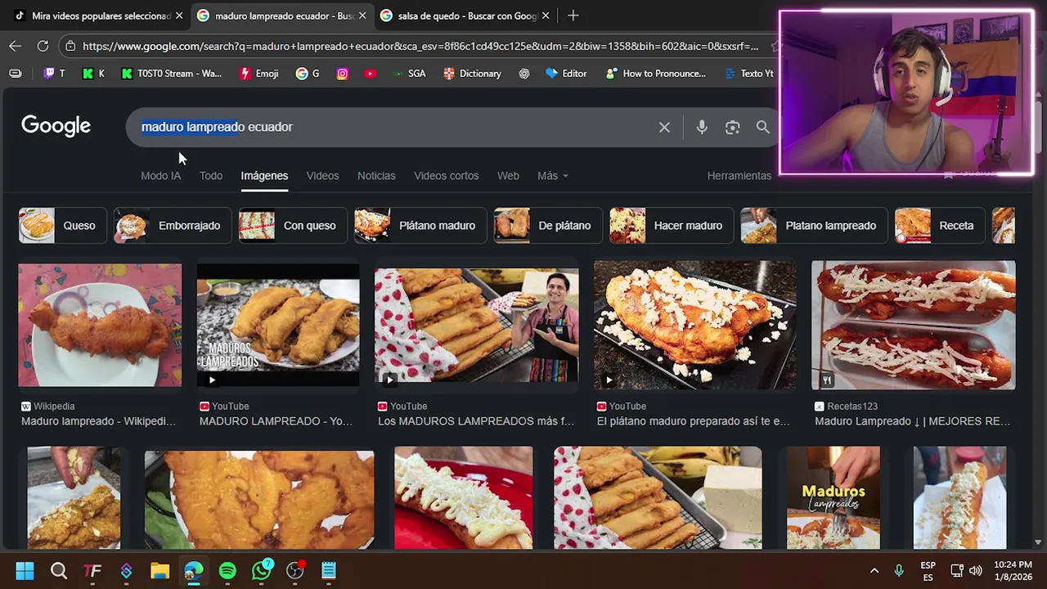Image resolution: width=1047 pixels, height=589 pixels.
Task: Close the maduro lampreado ecuador tab
Action: coord(362,16)
